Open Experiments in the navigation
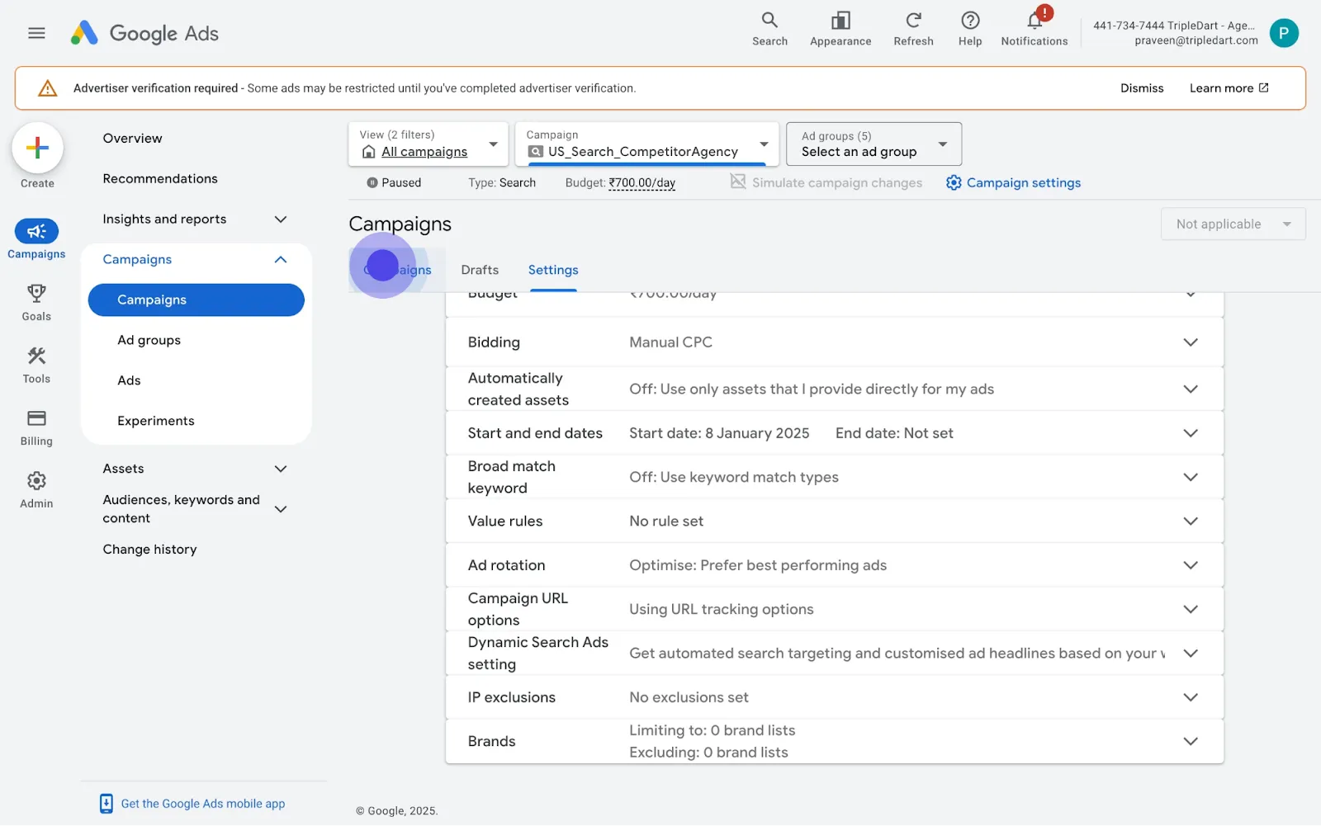The height and width of the screenshot is (826, 1321). [x=156, y=421]
